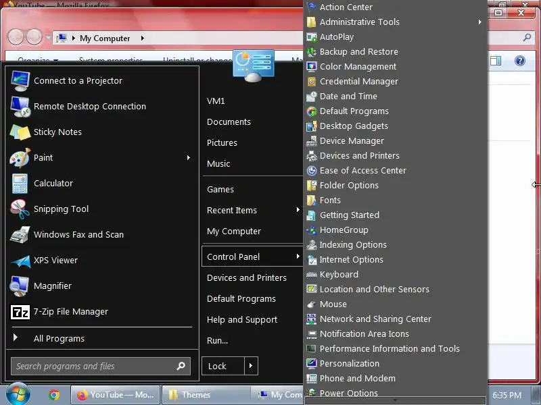Open the Calculator icon

(x=20, y=183)
